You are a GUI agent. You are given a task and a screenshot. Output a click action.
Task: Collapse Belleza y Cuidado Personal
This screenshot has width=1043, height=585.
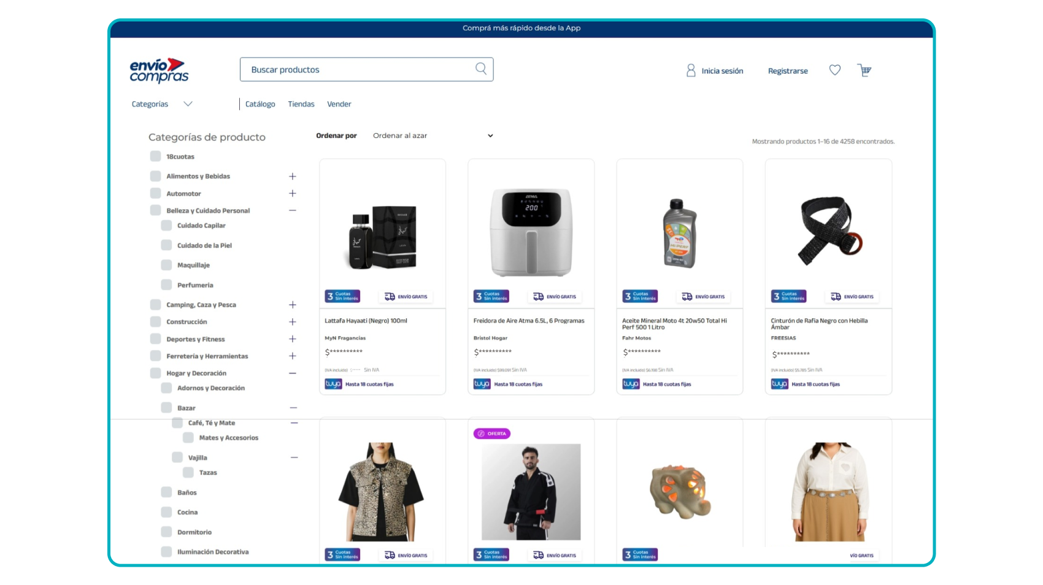point(293,210)
